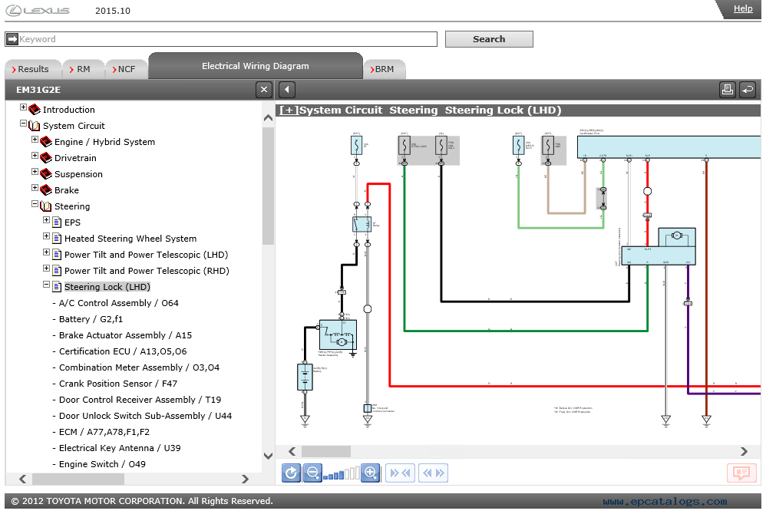
Task: Click the battery symbol in diagram
Action: 305,377
